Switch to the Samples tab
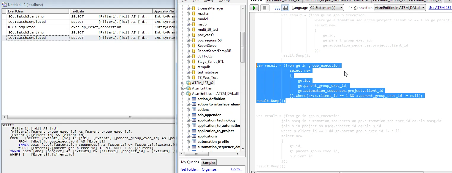452x173 pixels. (x=209, y=162)
